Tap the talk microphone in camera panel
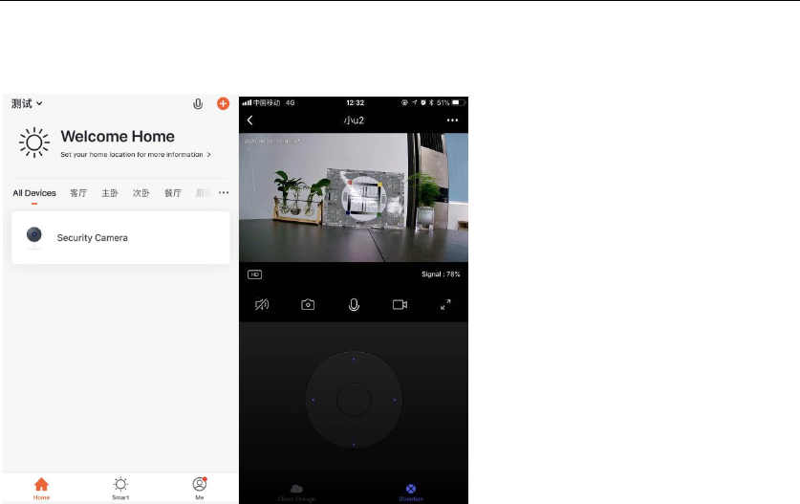800x504 pixels. 354,305
